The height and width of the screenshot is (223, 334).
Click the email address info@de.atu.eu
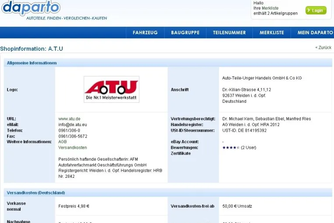coord(73,124)
